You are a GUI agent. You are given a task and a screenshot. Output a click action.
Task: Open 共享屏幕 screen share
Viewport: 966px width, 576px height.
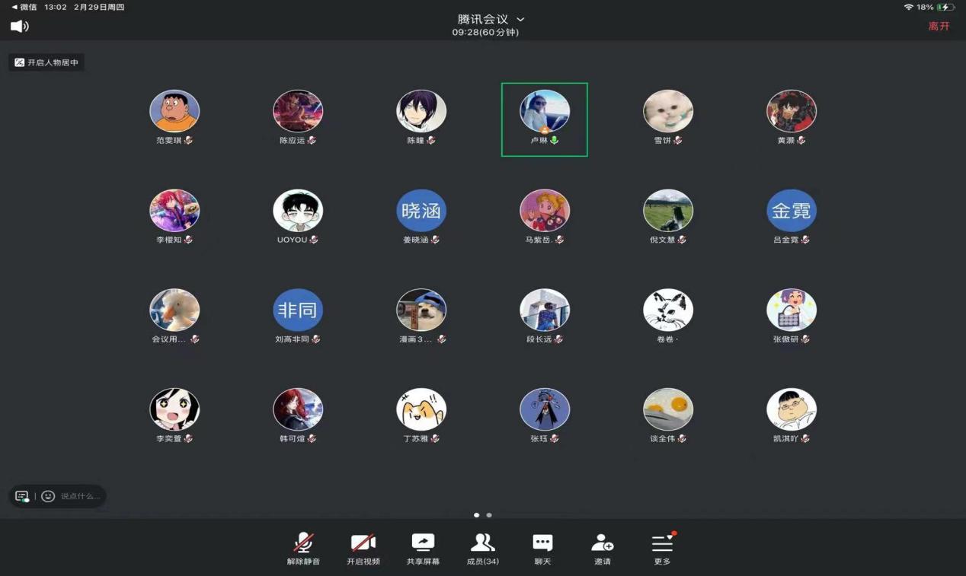pyautogui.click(x=423, y=548)
